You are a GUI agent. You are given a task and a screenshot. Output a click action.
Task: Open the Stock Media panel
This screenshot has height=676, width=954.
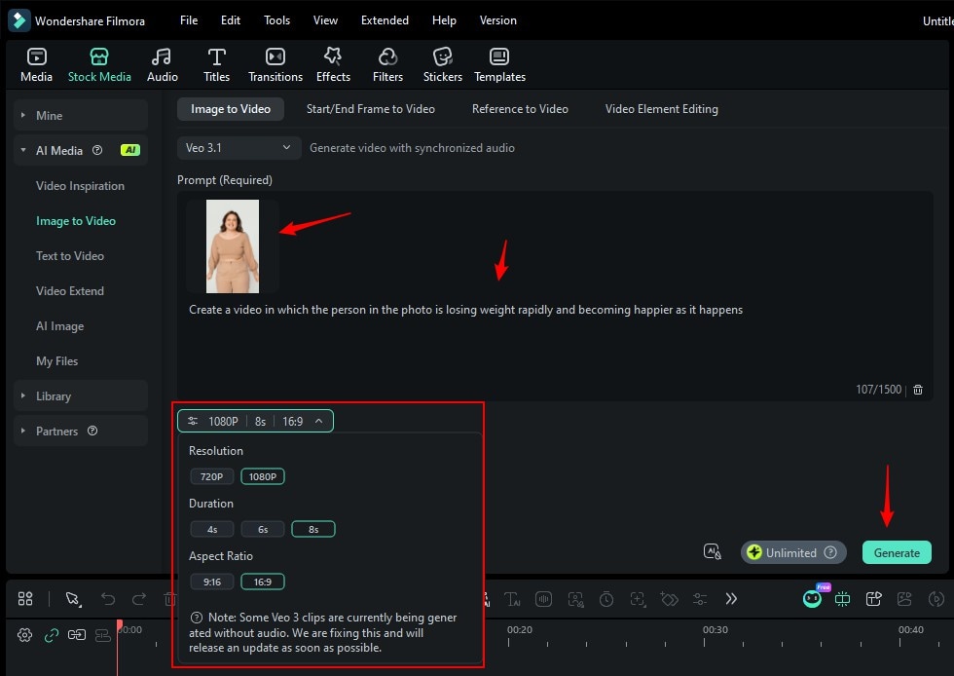(x=99, y=63)
